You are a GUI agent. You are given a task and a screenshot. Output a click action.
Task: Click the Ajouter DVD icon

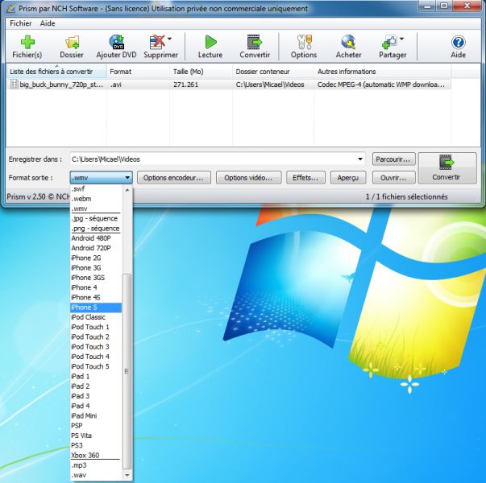(116, 42)
